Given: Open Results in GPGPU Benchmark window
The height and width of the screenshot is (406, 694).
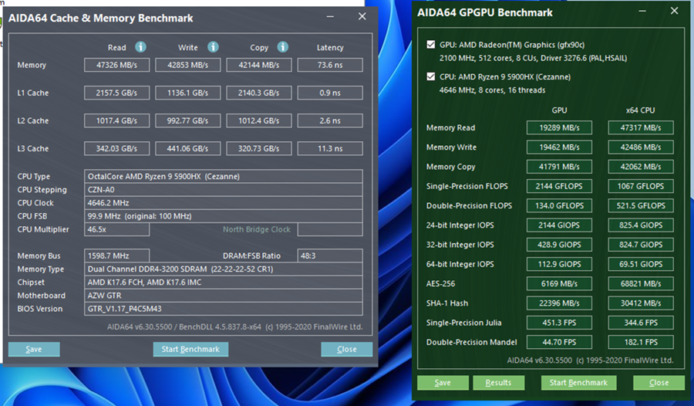Looking at the screenshot, I should coord(498,383).
